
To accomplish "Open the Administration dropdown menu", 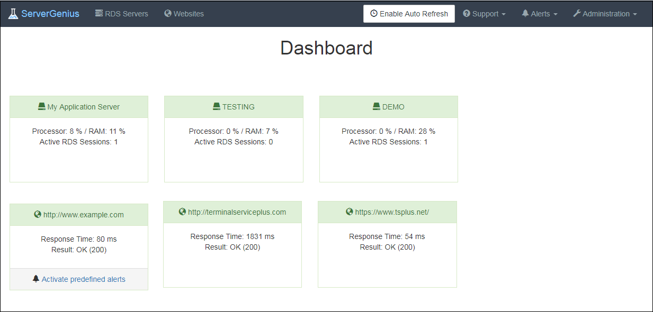I will point(605,13).
